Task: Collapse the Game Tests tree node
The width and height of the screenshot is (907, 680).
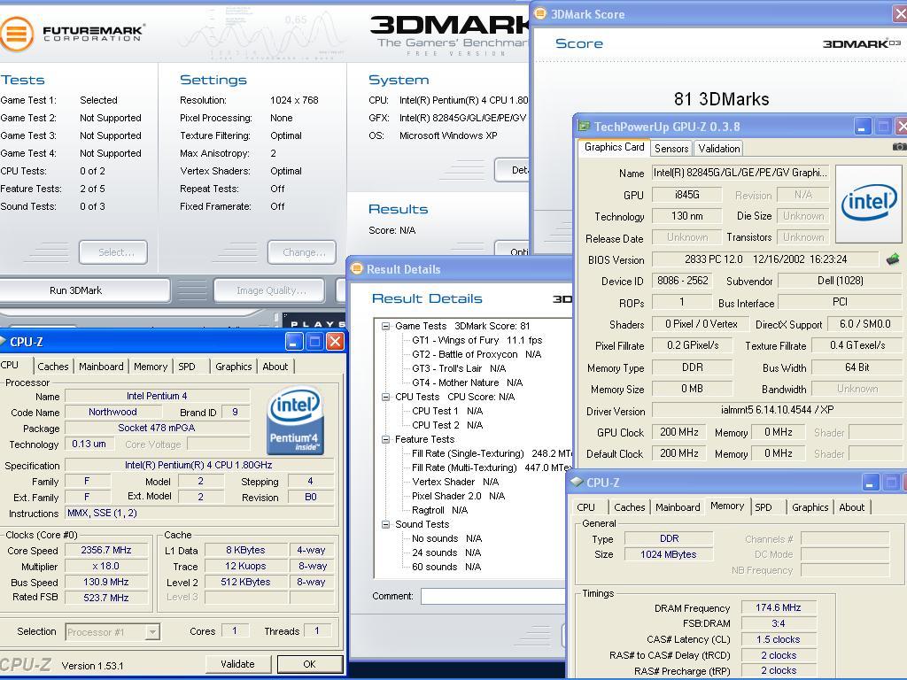Action: pyautogui.click(x=386, y=326)
